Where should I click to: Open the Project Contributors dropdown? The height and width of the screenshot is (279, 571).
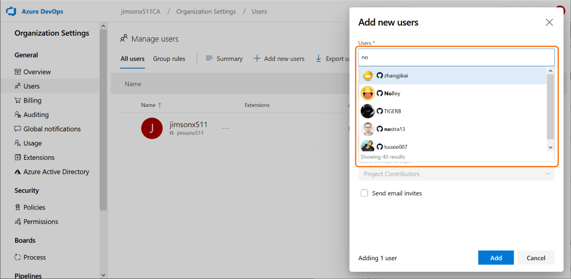(456, 174)
